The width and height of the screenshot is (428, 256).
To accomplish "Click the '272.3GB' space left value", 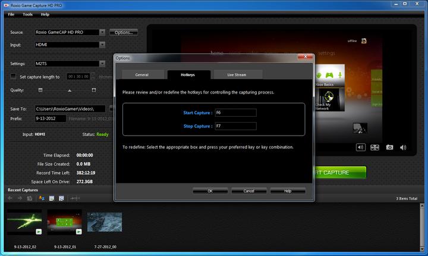I will pyautogui.click(x=84, y=182).
